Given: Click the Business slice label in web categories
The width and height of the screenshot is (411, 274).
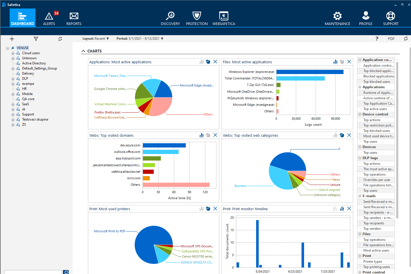Looking at the screenshot, I should click(241, 186).
